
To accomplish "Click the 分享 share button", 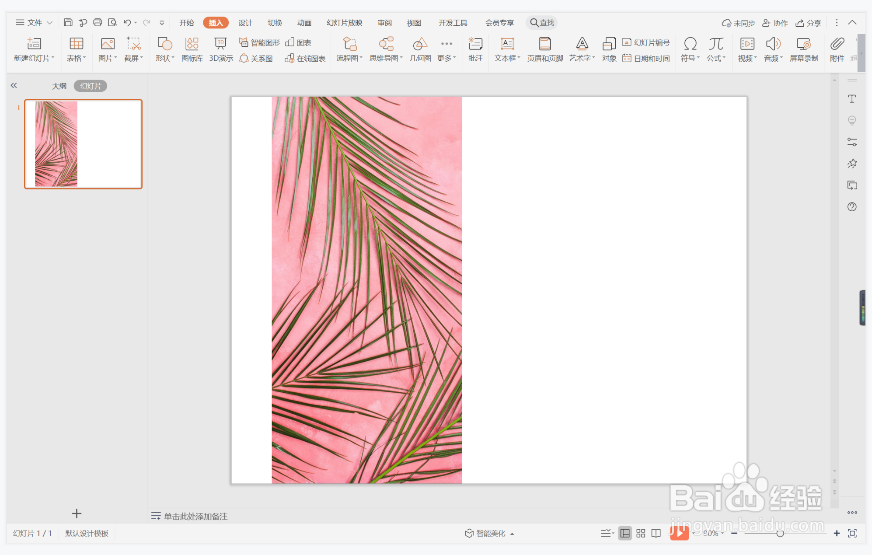I will click(809, 23).
